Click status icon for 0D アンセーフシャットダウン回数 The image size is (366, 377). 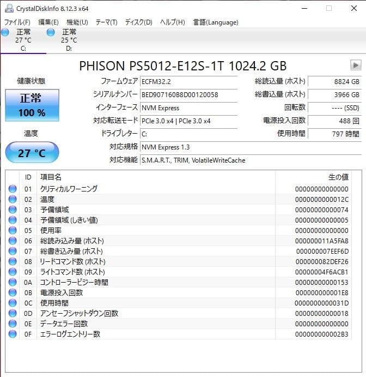click(13, 313)
